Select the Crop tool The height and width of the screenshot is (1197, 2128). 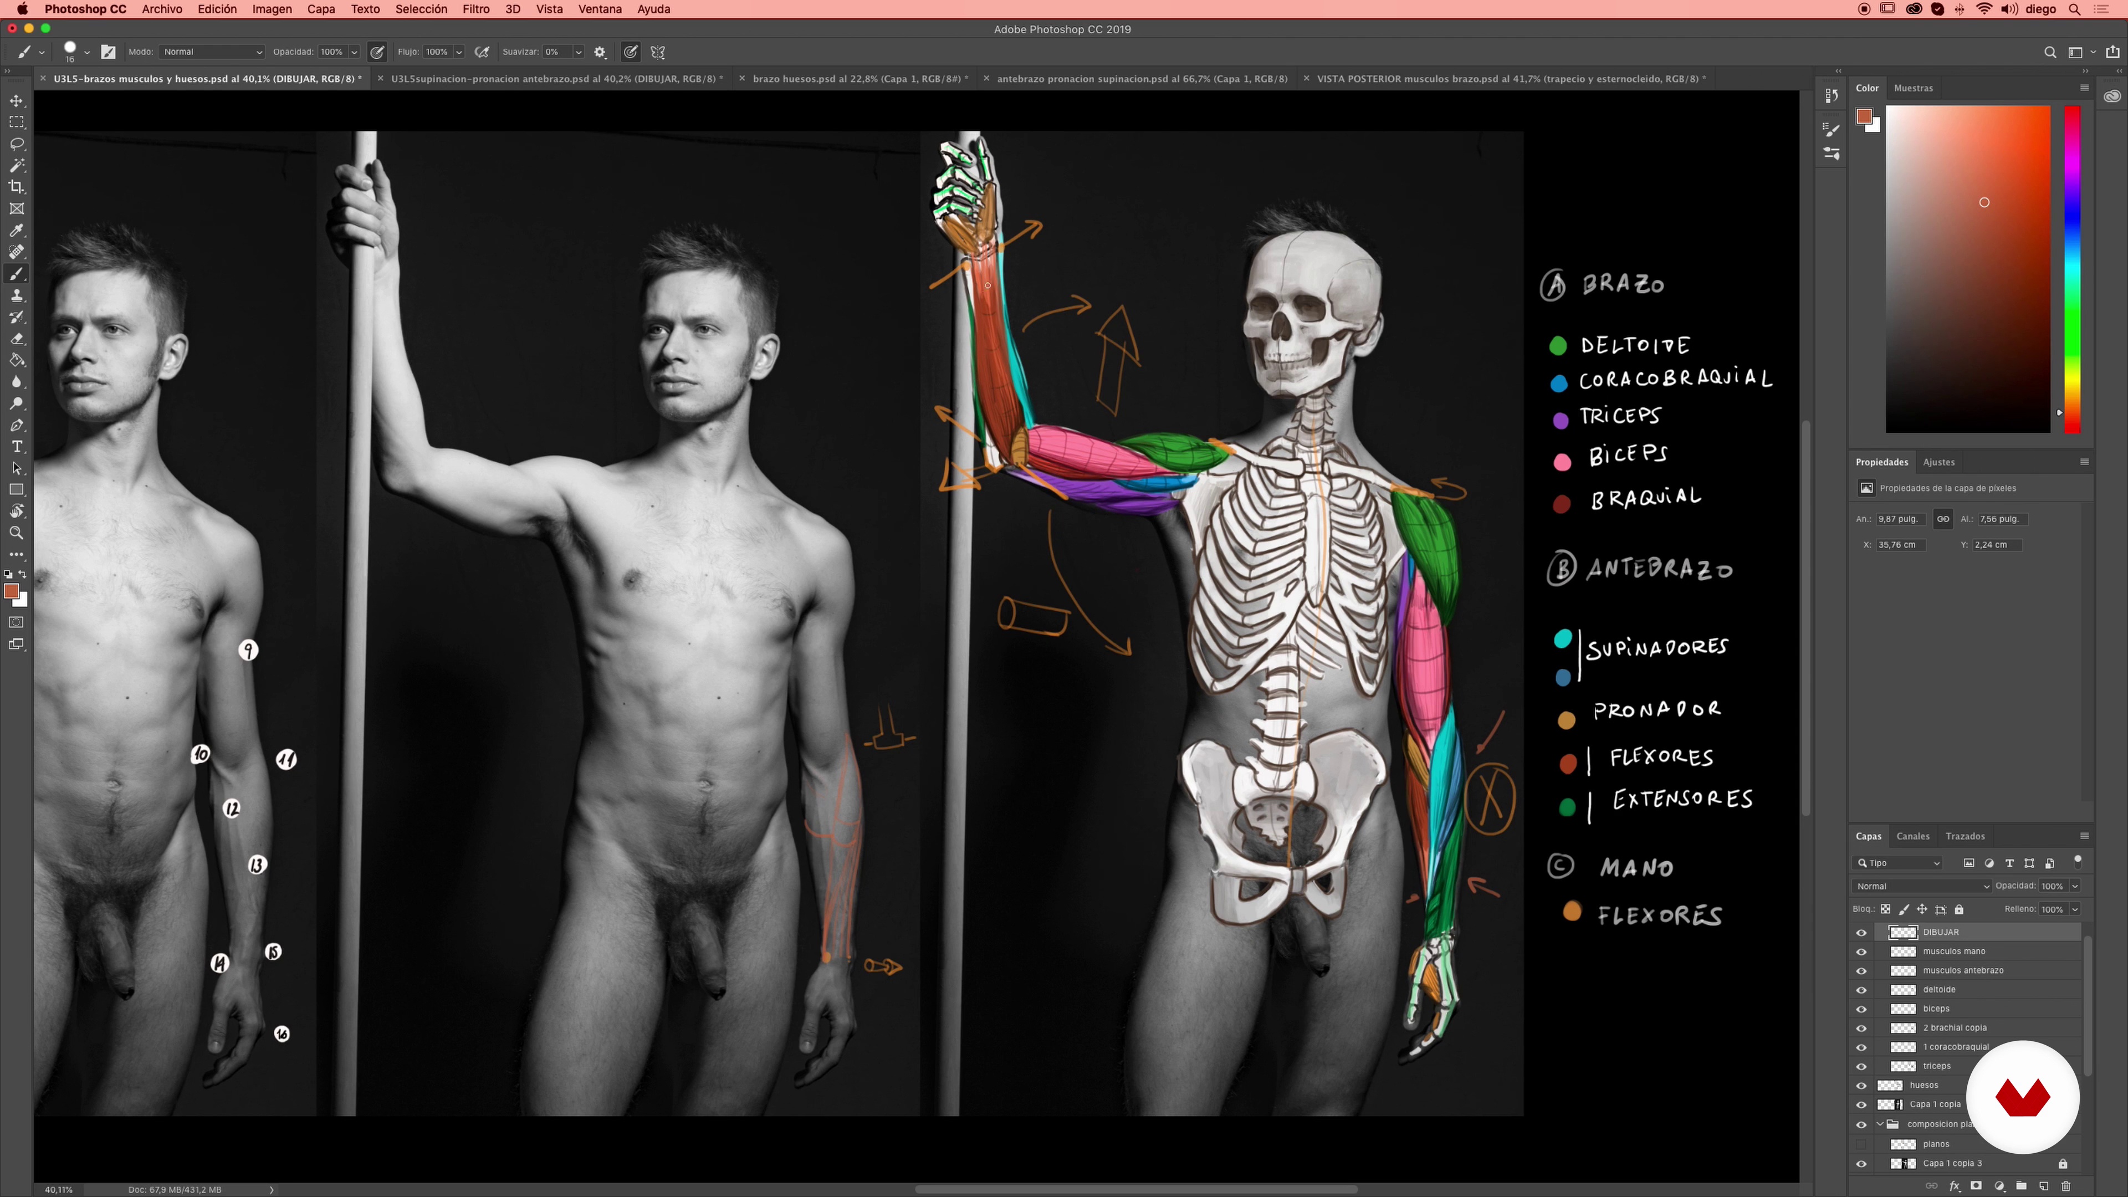pyautogui.click(x=17, y=187)
